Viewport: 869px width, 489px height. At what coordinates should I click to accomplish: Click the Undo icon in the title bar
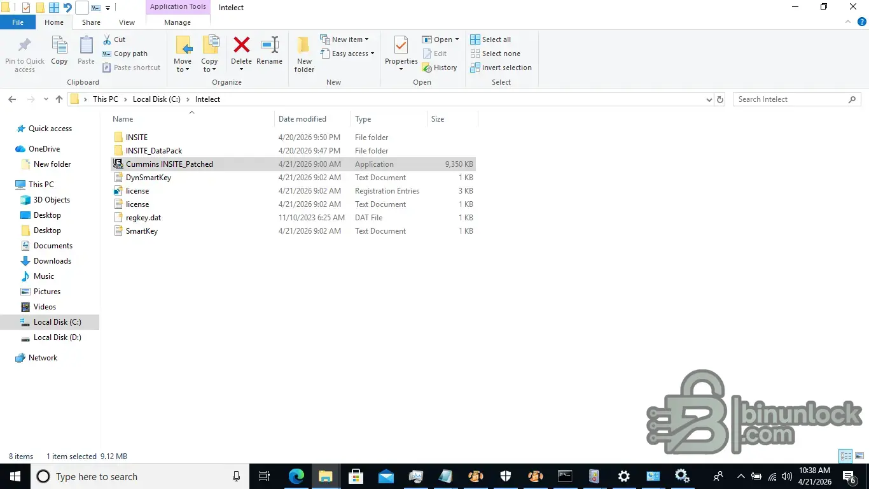[67, 8]
